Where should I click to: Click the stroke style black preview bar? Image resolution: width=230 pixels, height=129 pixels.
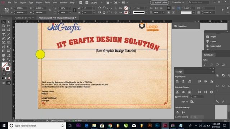[139, 13]
